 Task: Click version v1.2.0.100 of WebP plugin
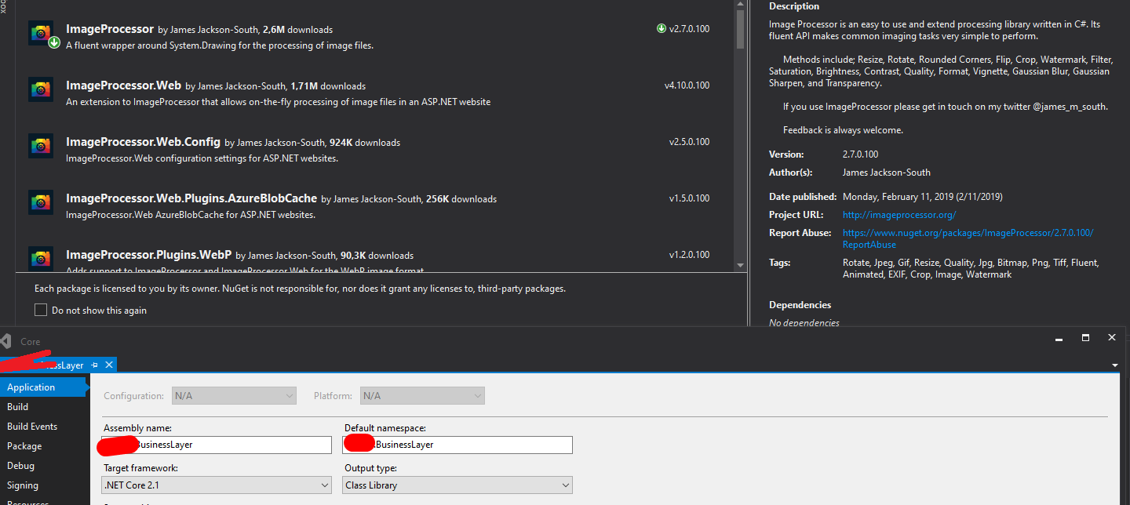click(689, 255)
